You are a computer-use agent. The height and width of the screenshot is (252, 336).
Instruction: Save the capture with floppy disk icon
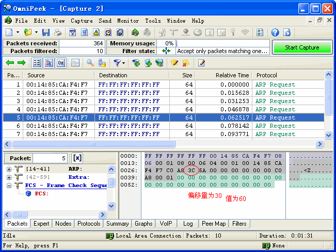(x=46, y=32)
